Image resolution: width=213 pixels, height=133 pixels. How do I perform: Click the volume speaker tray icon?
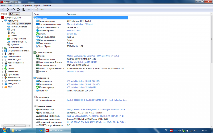[x=195, y=131]
